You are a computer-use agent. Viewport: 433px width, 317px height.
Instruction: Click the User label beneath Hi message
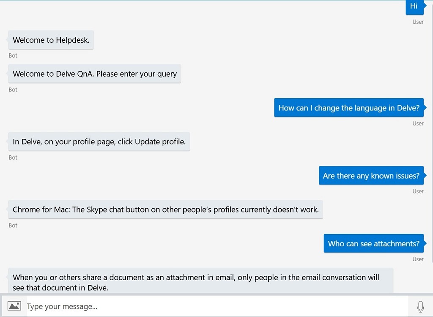point(418,22)
